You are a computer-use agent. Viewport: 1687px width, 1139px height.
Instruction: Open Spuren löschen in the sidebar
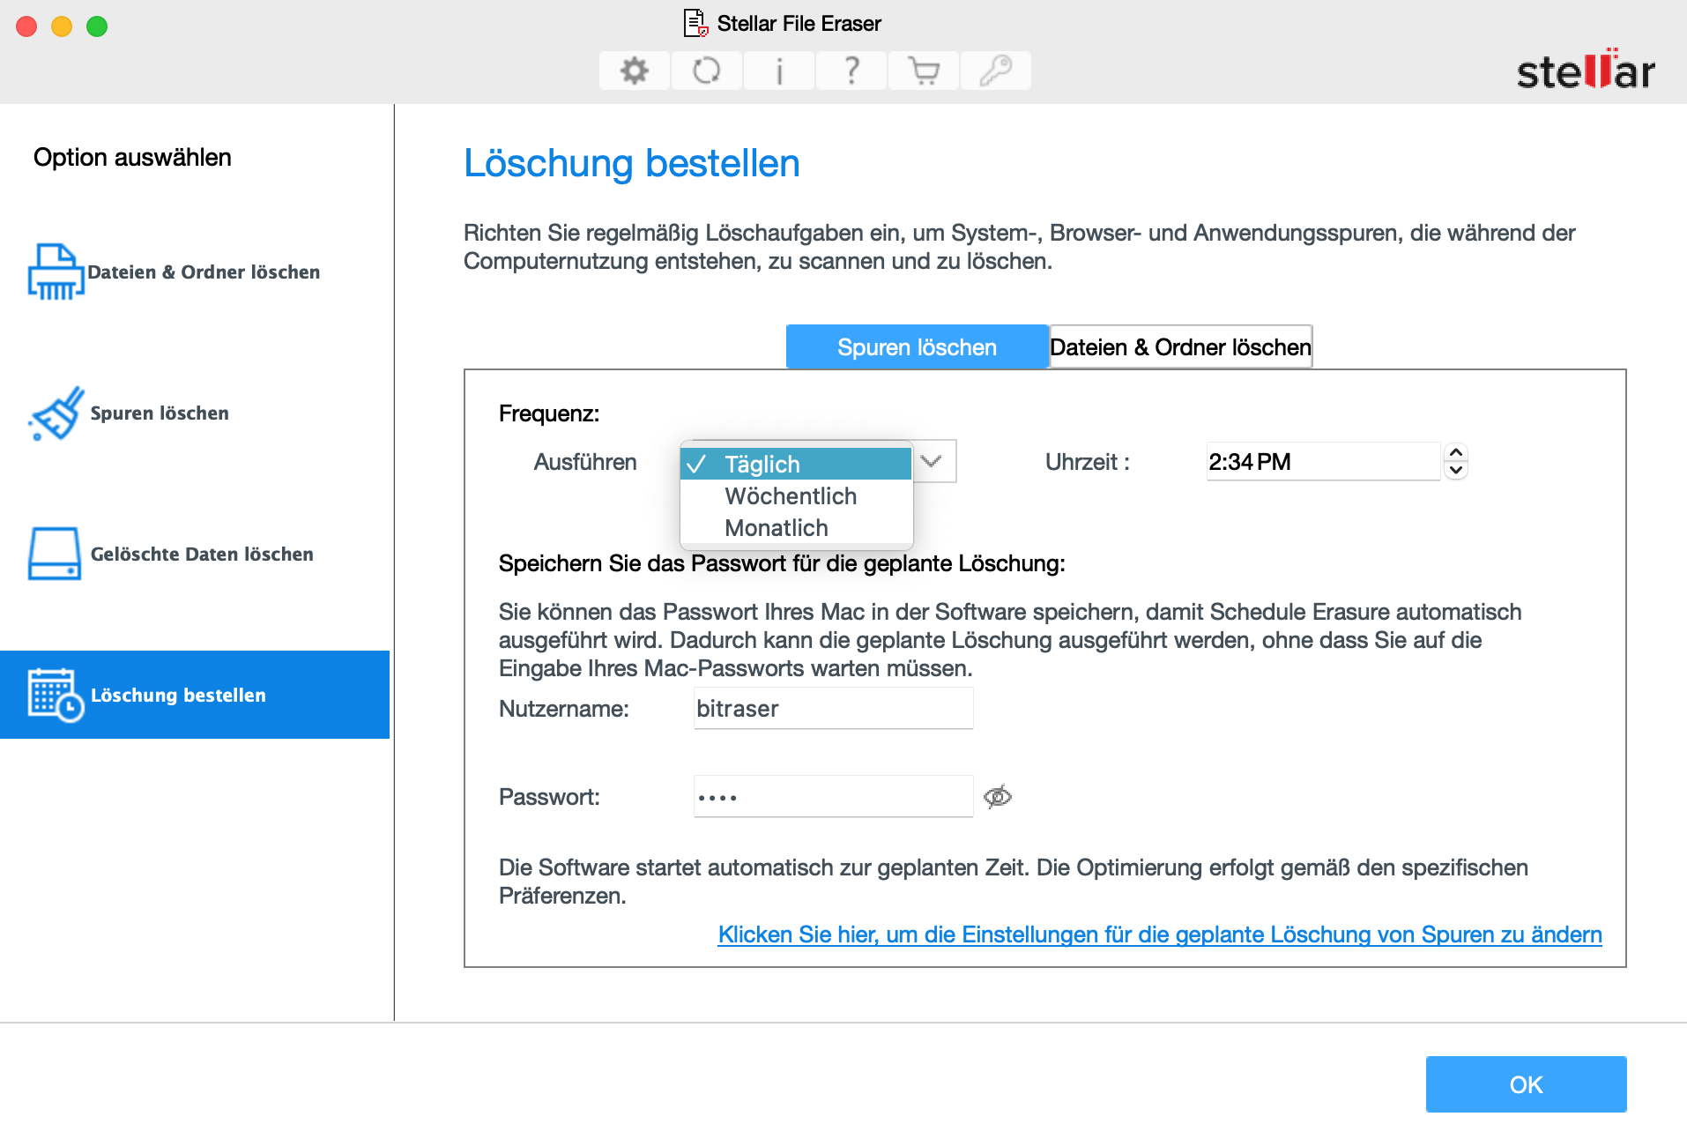(x=195, y=413)
